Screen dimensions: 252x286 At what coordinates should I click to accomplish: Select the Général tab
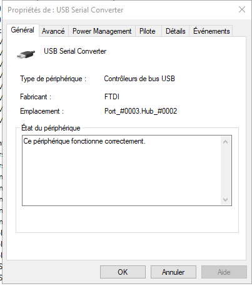tap(23, 30)
